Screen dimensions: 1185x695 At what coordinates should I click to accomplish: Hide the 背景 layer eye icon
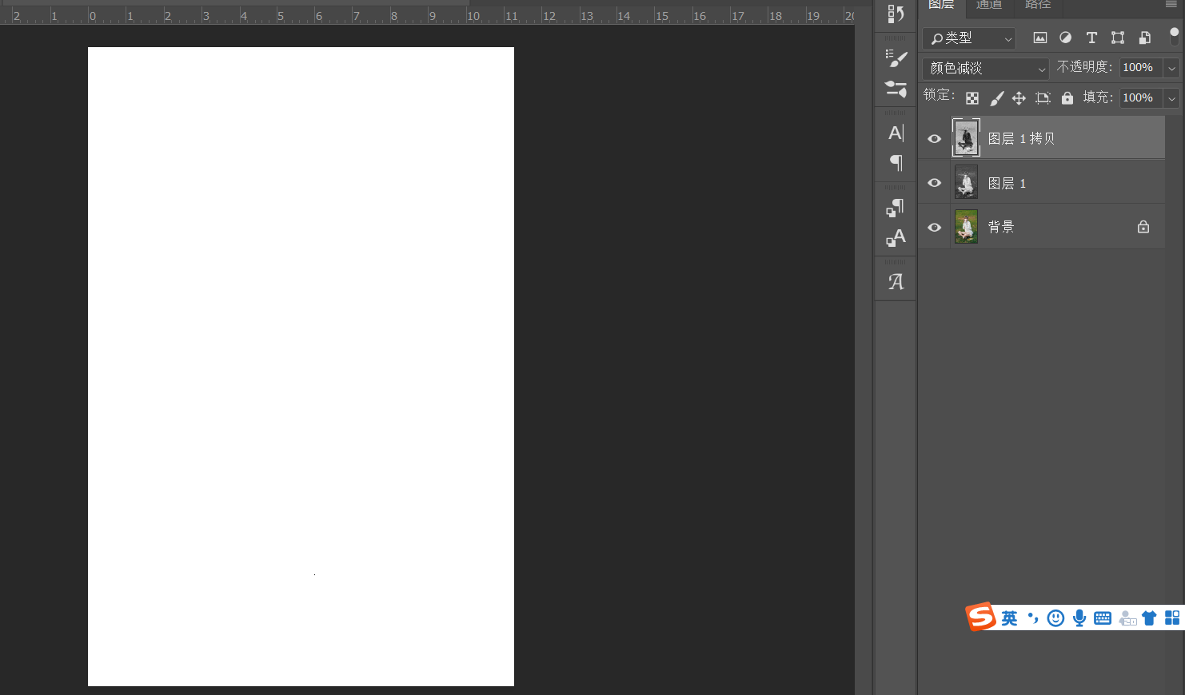(934, 228)
